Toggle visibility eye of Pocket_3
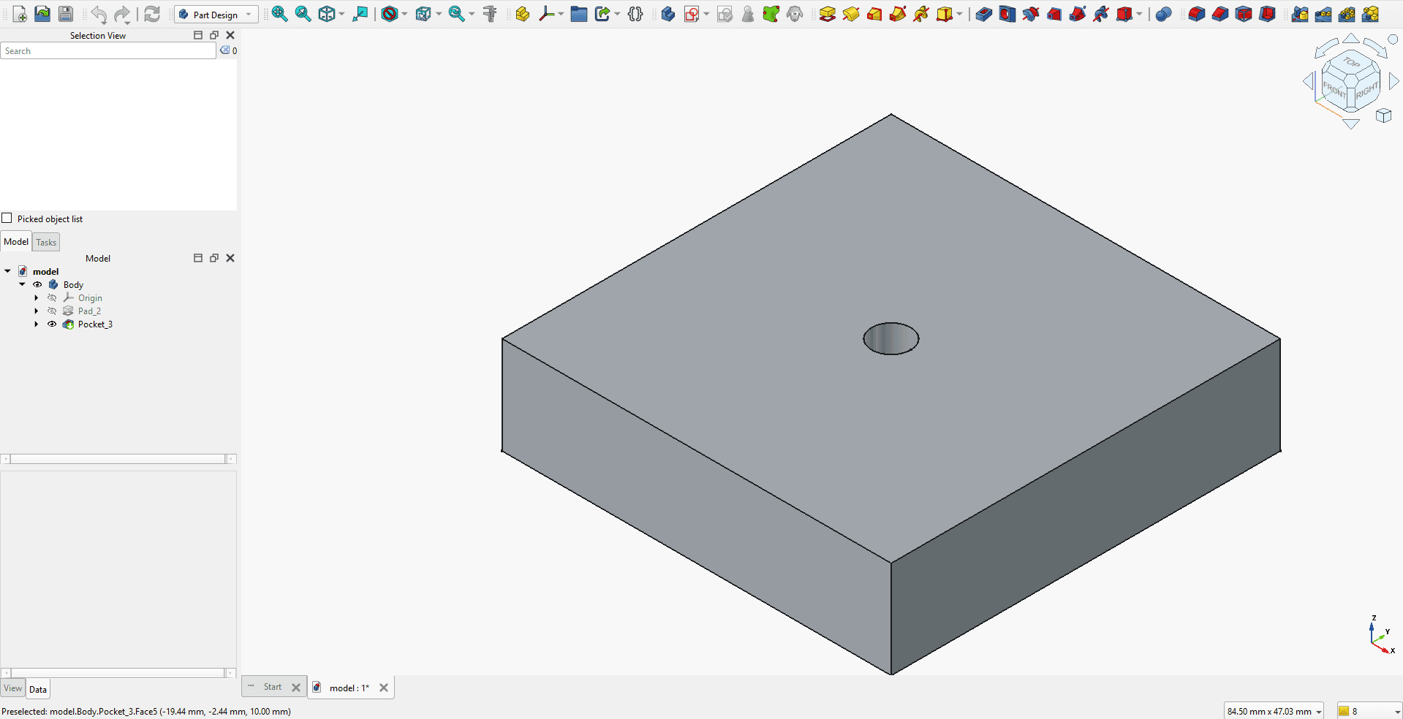Screen dimensions: 1403x719 tap(52, 324)
